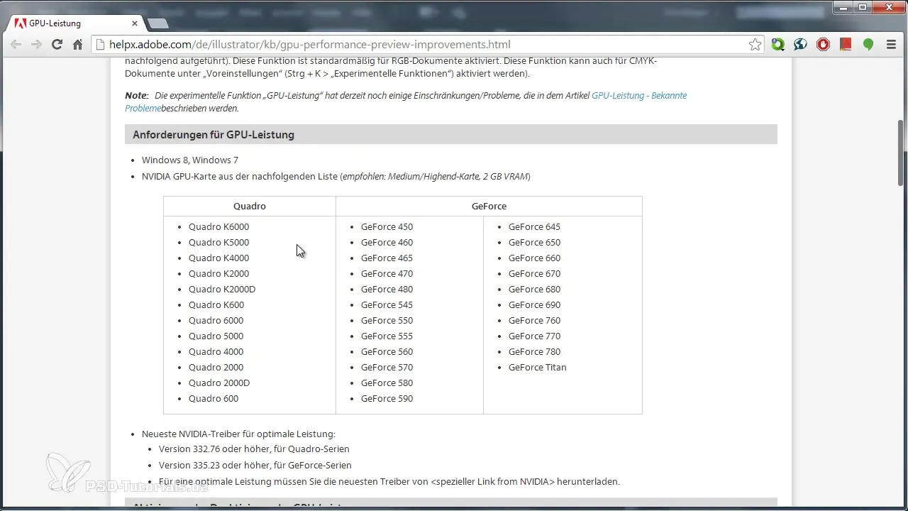Click Version 332.76 Quadro driver line

click(254, 449)
